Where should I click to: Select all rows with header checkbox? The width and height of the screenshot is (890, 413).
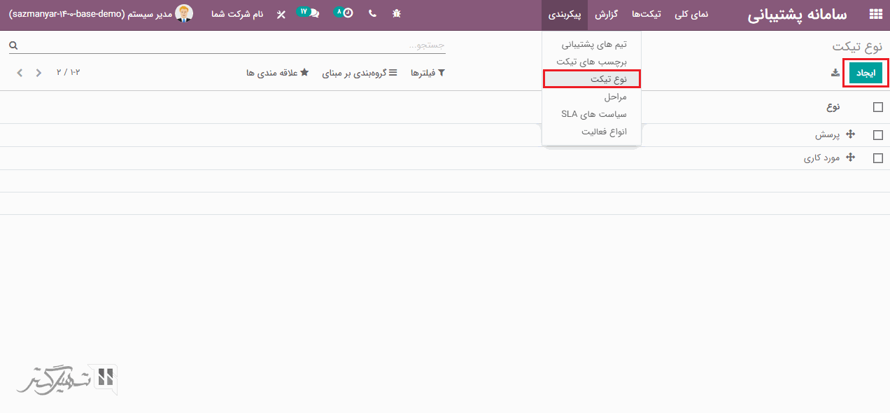click(878, 107)
